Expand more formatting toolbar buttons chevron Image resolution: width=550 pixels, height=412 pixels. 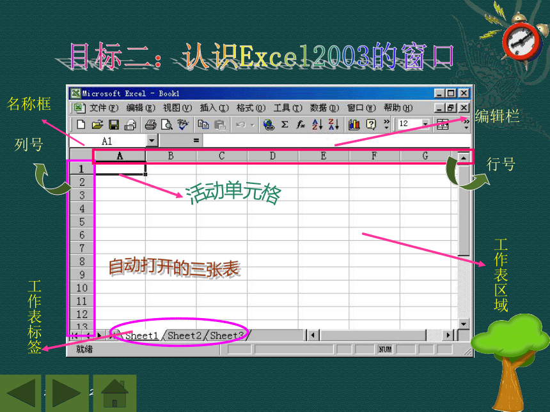point(466,124)
